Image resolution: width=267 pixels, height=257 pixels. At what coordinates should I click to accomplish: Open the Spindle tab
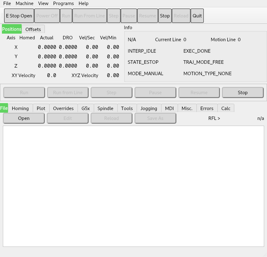106,109
